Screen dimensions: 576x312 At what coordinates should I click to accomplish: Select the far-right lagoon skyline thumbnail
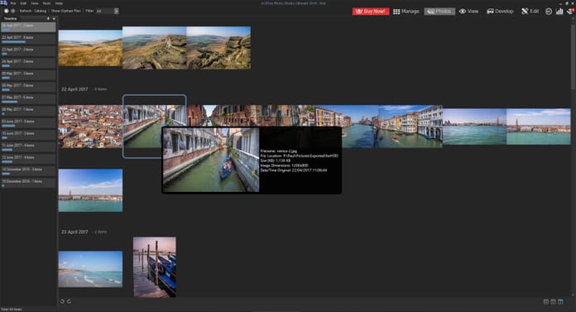point(539,127)
